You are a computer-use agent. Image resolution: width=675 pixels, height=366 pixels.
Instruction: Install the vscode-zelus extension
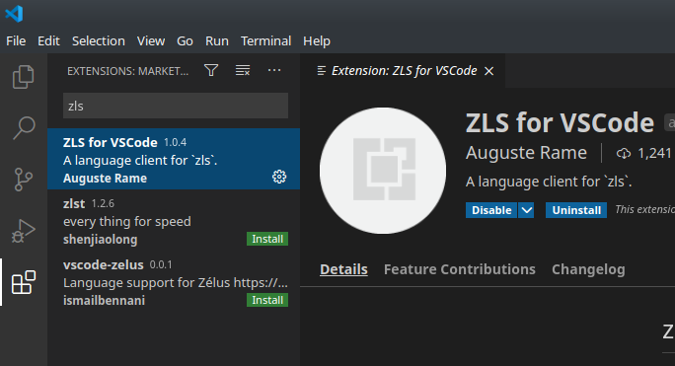[x=267, y=300]
